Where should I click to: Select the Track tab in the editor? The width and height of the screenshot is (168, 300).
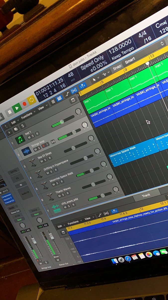click(146, 195)
